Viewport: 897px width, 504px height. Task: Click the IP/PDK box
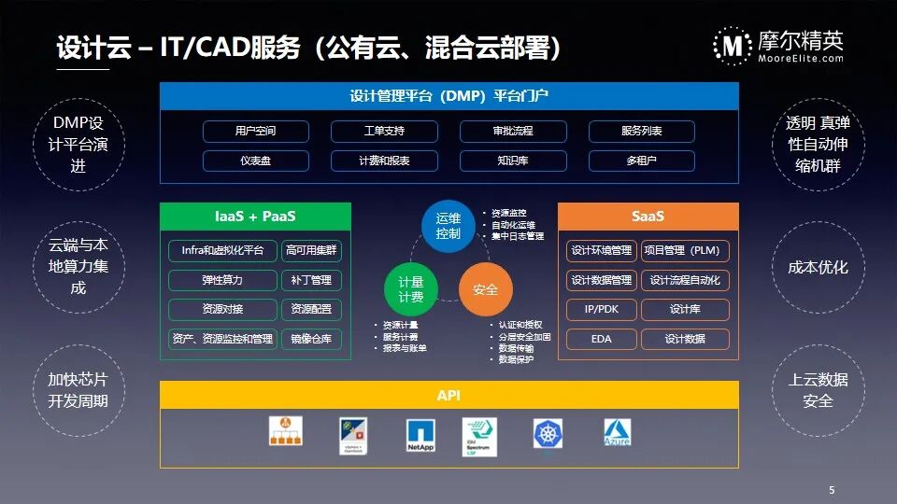click(601, 310)
